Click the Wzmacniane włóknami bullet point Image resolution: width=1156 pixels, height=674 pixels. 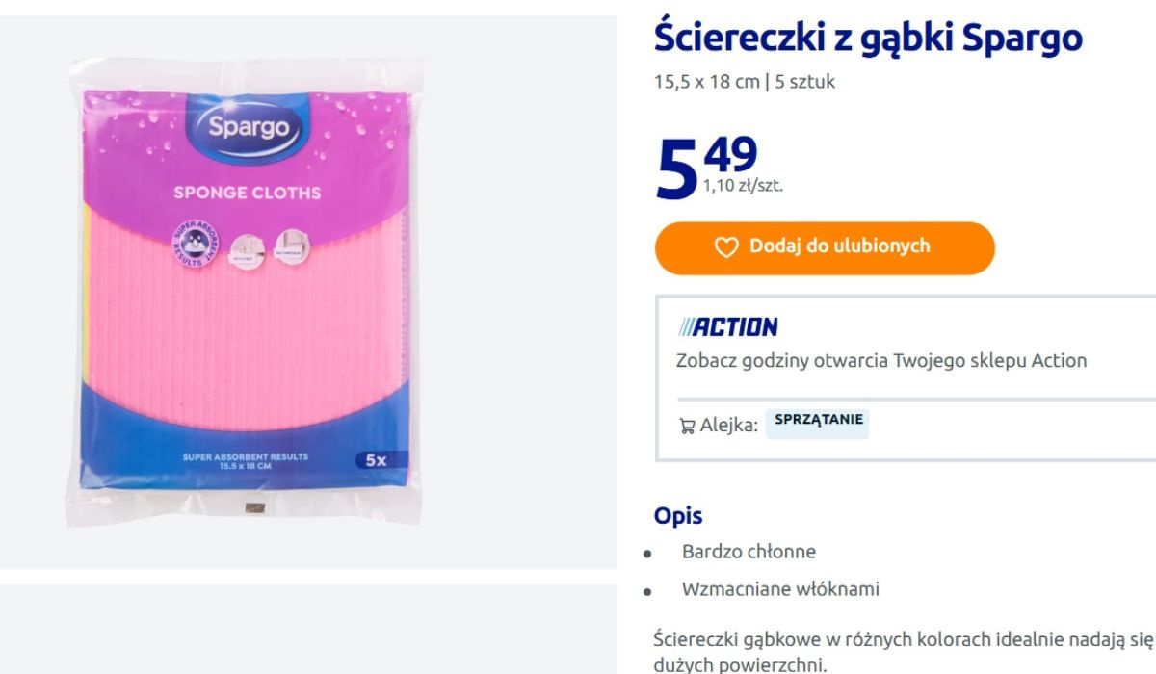780,588
